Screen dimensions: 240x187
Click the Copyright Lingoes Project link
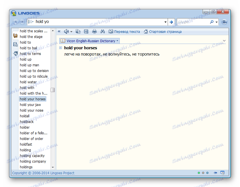(43, 173)
